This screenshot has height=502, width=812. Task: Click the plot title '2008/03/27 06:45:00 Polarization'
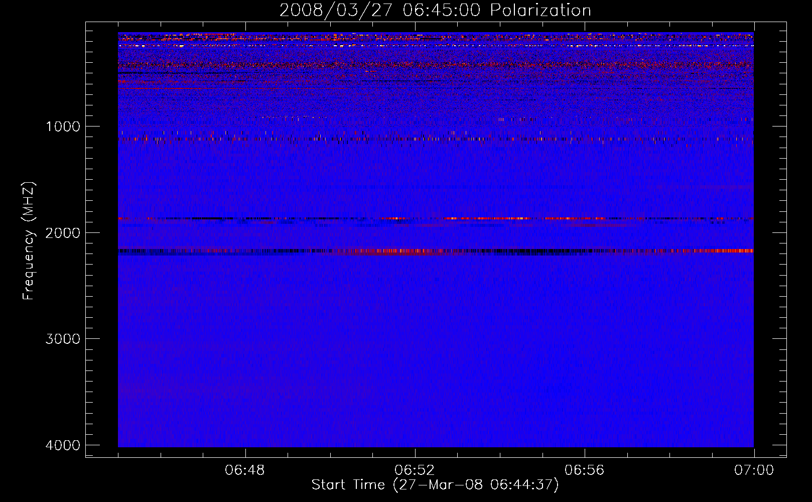[x=435, y=10]
